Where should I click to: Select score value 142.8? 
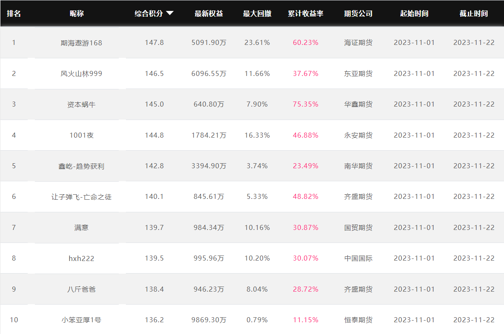pyautogui.click(x=154, y=166)
